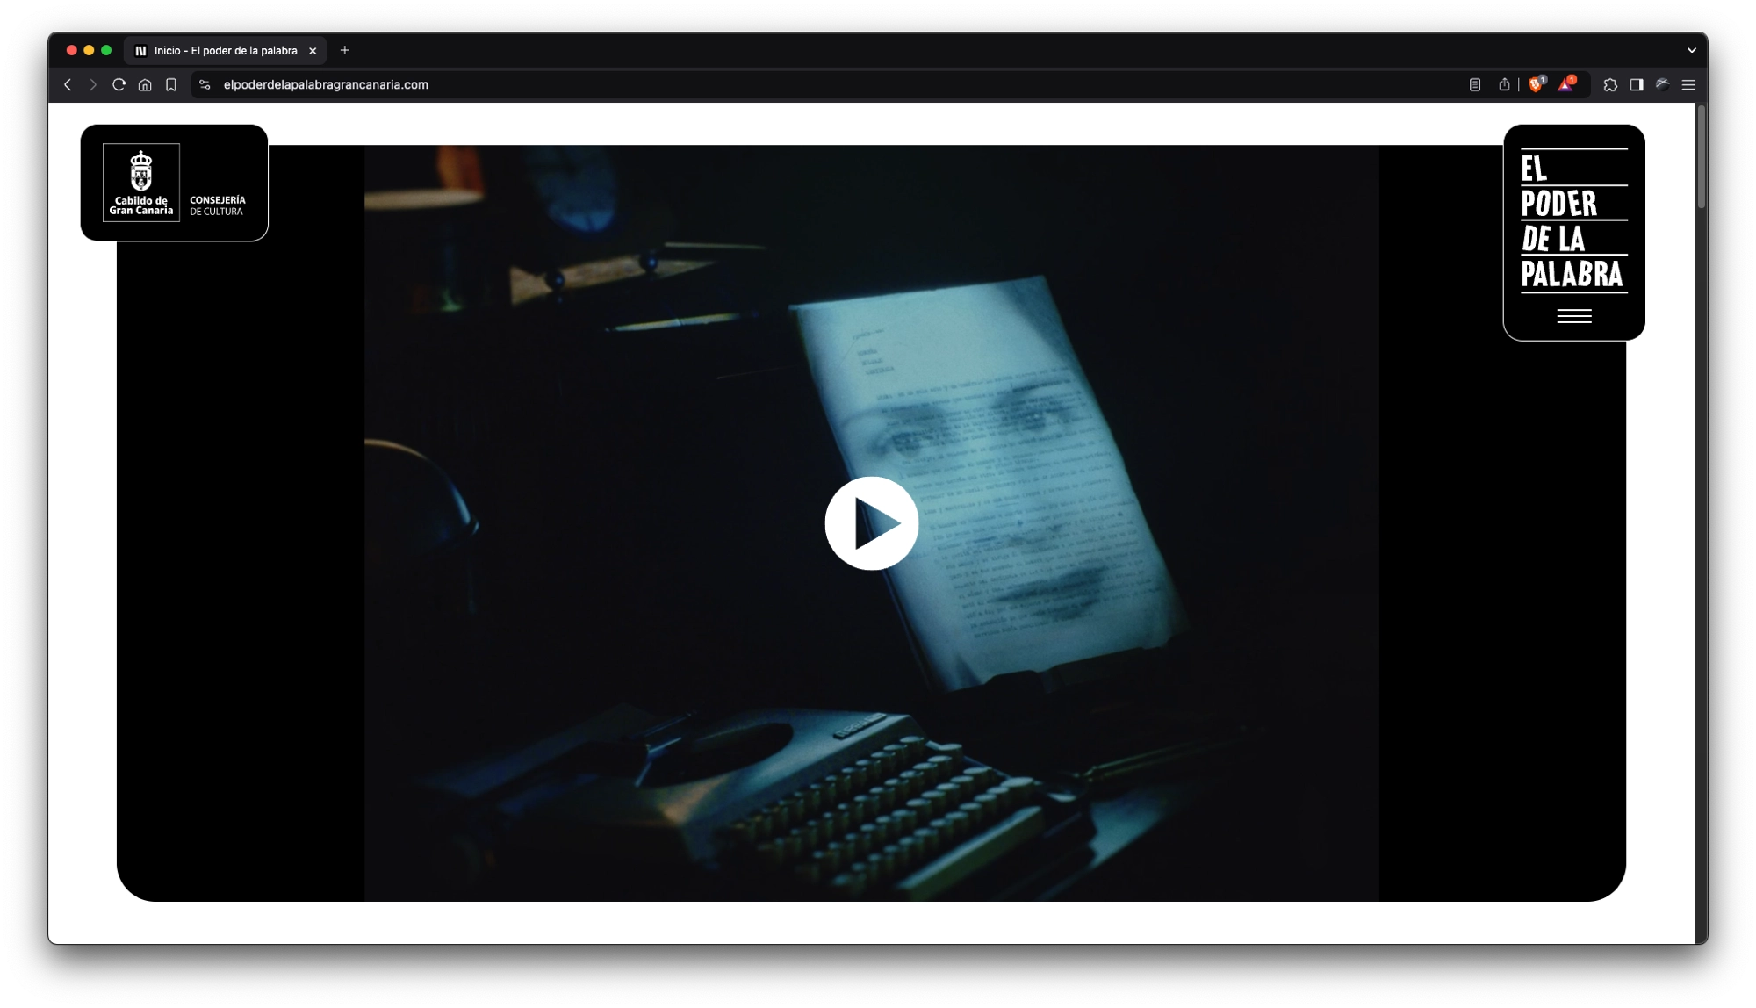Click the CONSEJERÍA DE CULTURA text
The image size is (1756, 1008).
click(218, 205)
